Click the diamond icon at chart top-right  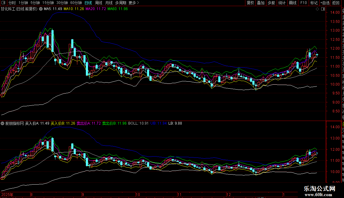[x=317, y=9]
